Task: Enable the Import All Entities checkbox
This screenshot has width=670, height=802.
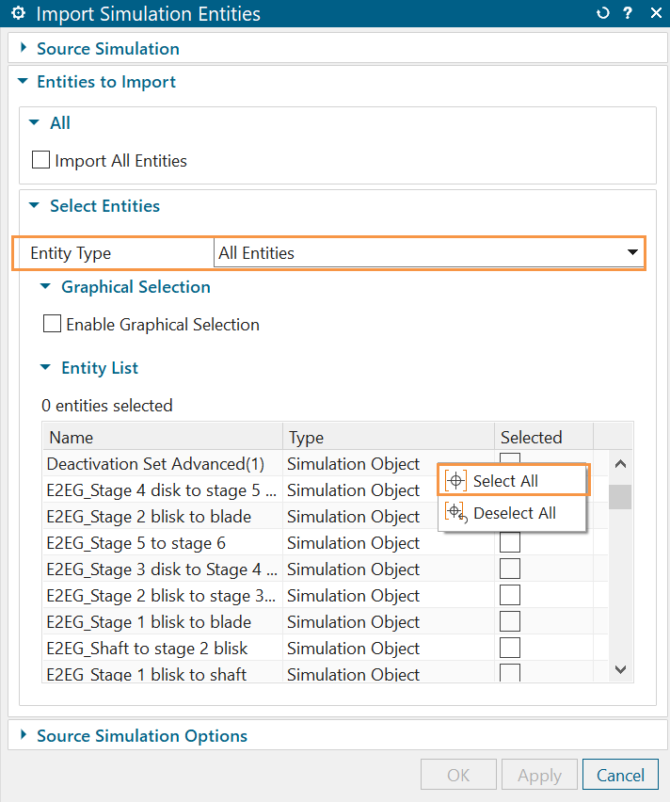Action: tap(41, 161)
